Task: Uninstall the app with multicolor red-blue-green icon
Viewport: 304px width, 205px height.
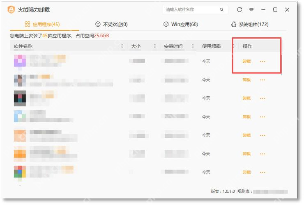Action: click(x=246, y=172)
